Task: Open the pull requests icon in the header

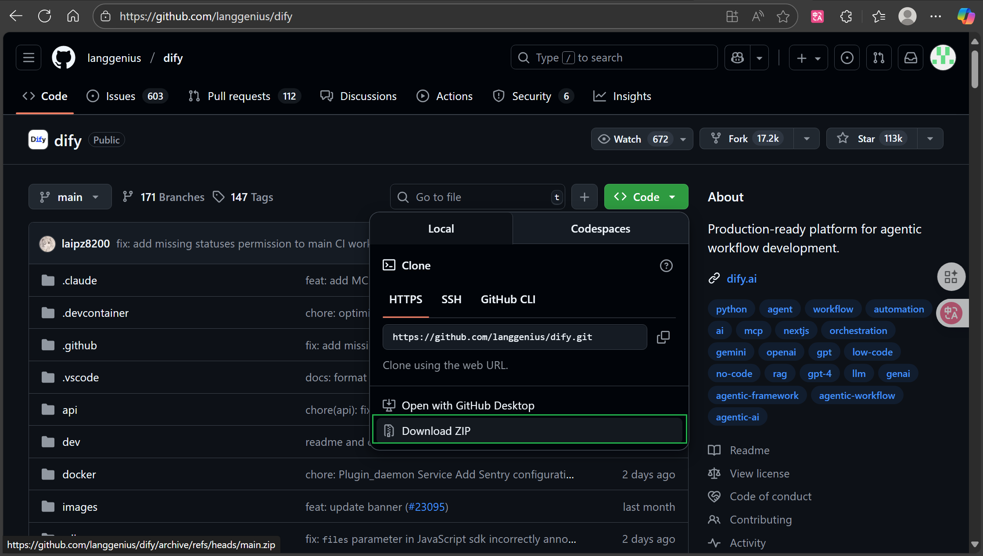Action: (x=879, y=57)
